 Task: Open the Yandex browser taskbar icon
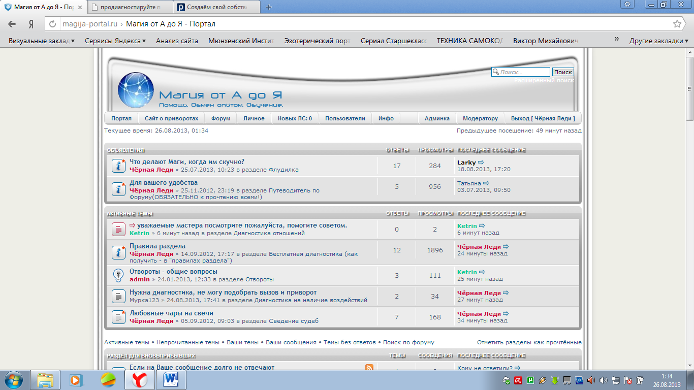click(140, 380)
